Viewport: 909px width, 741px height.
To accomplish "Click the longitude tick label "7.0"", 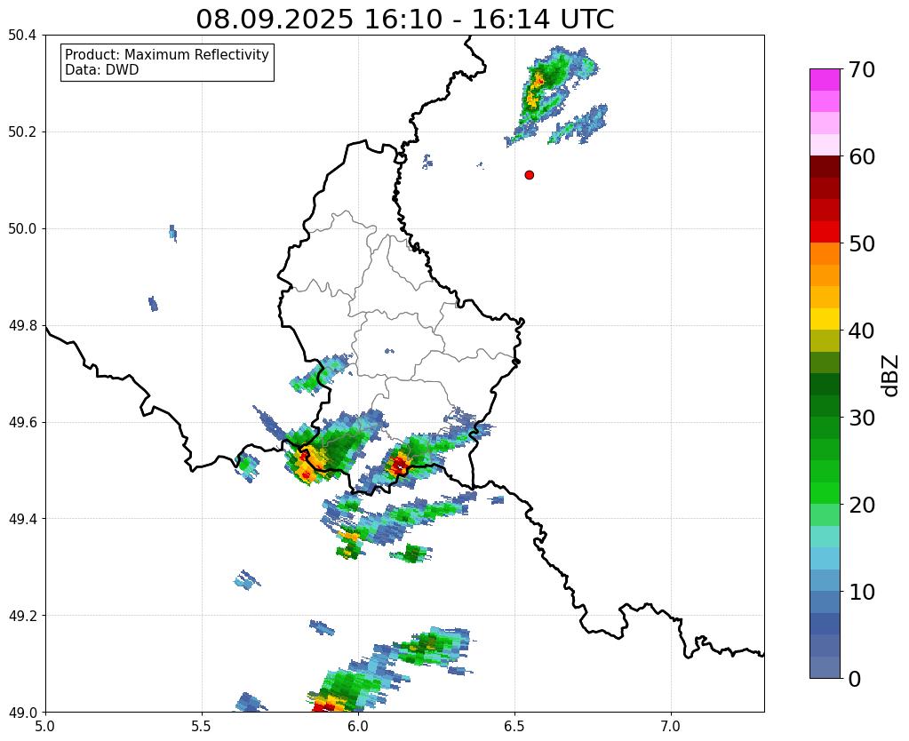I will [x=672, y=726].
